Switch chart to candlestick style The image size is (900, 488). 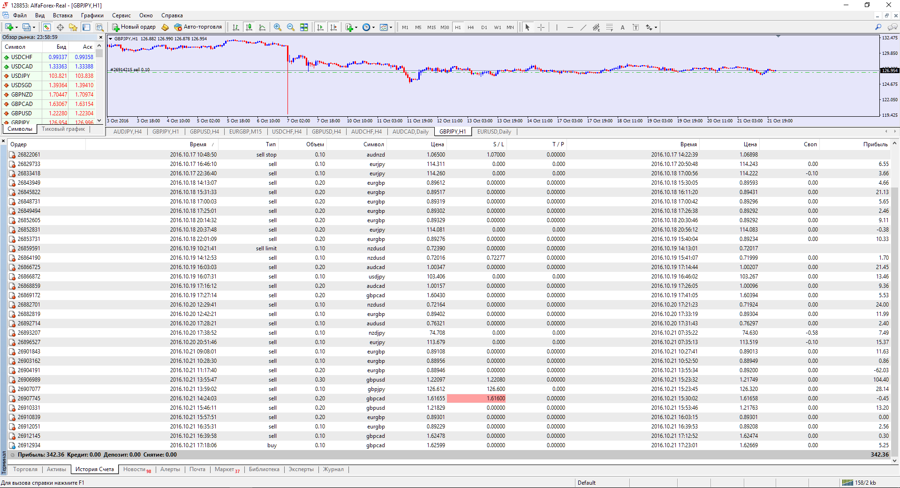[249, 27]
